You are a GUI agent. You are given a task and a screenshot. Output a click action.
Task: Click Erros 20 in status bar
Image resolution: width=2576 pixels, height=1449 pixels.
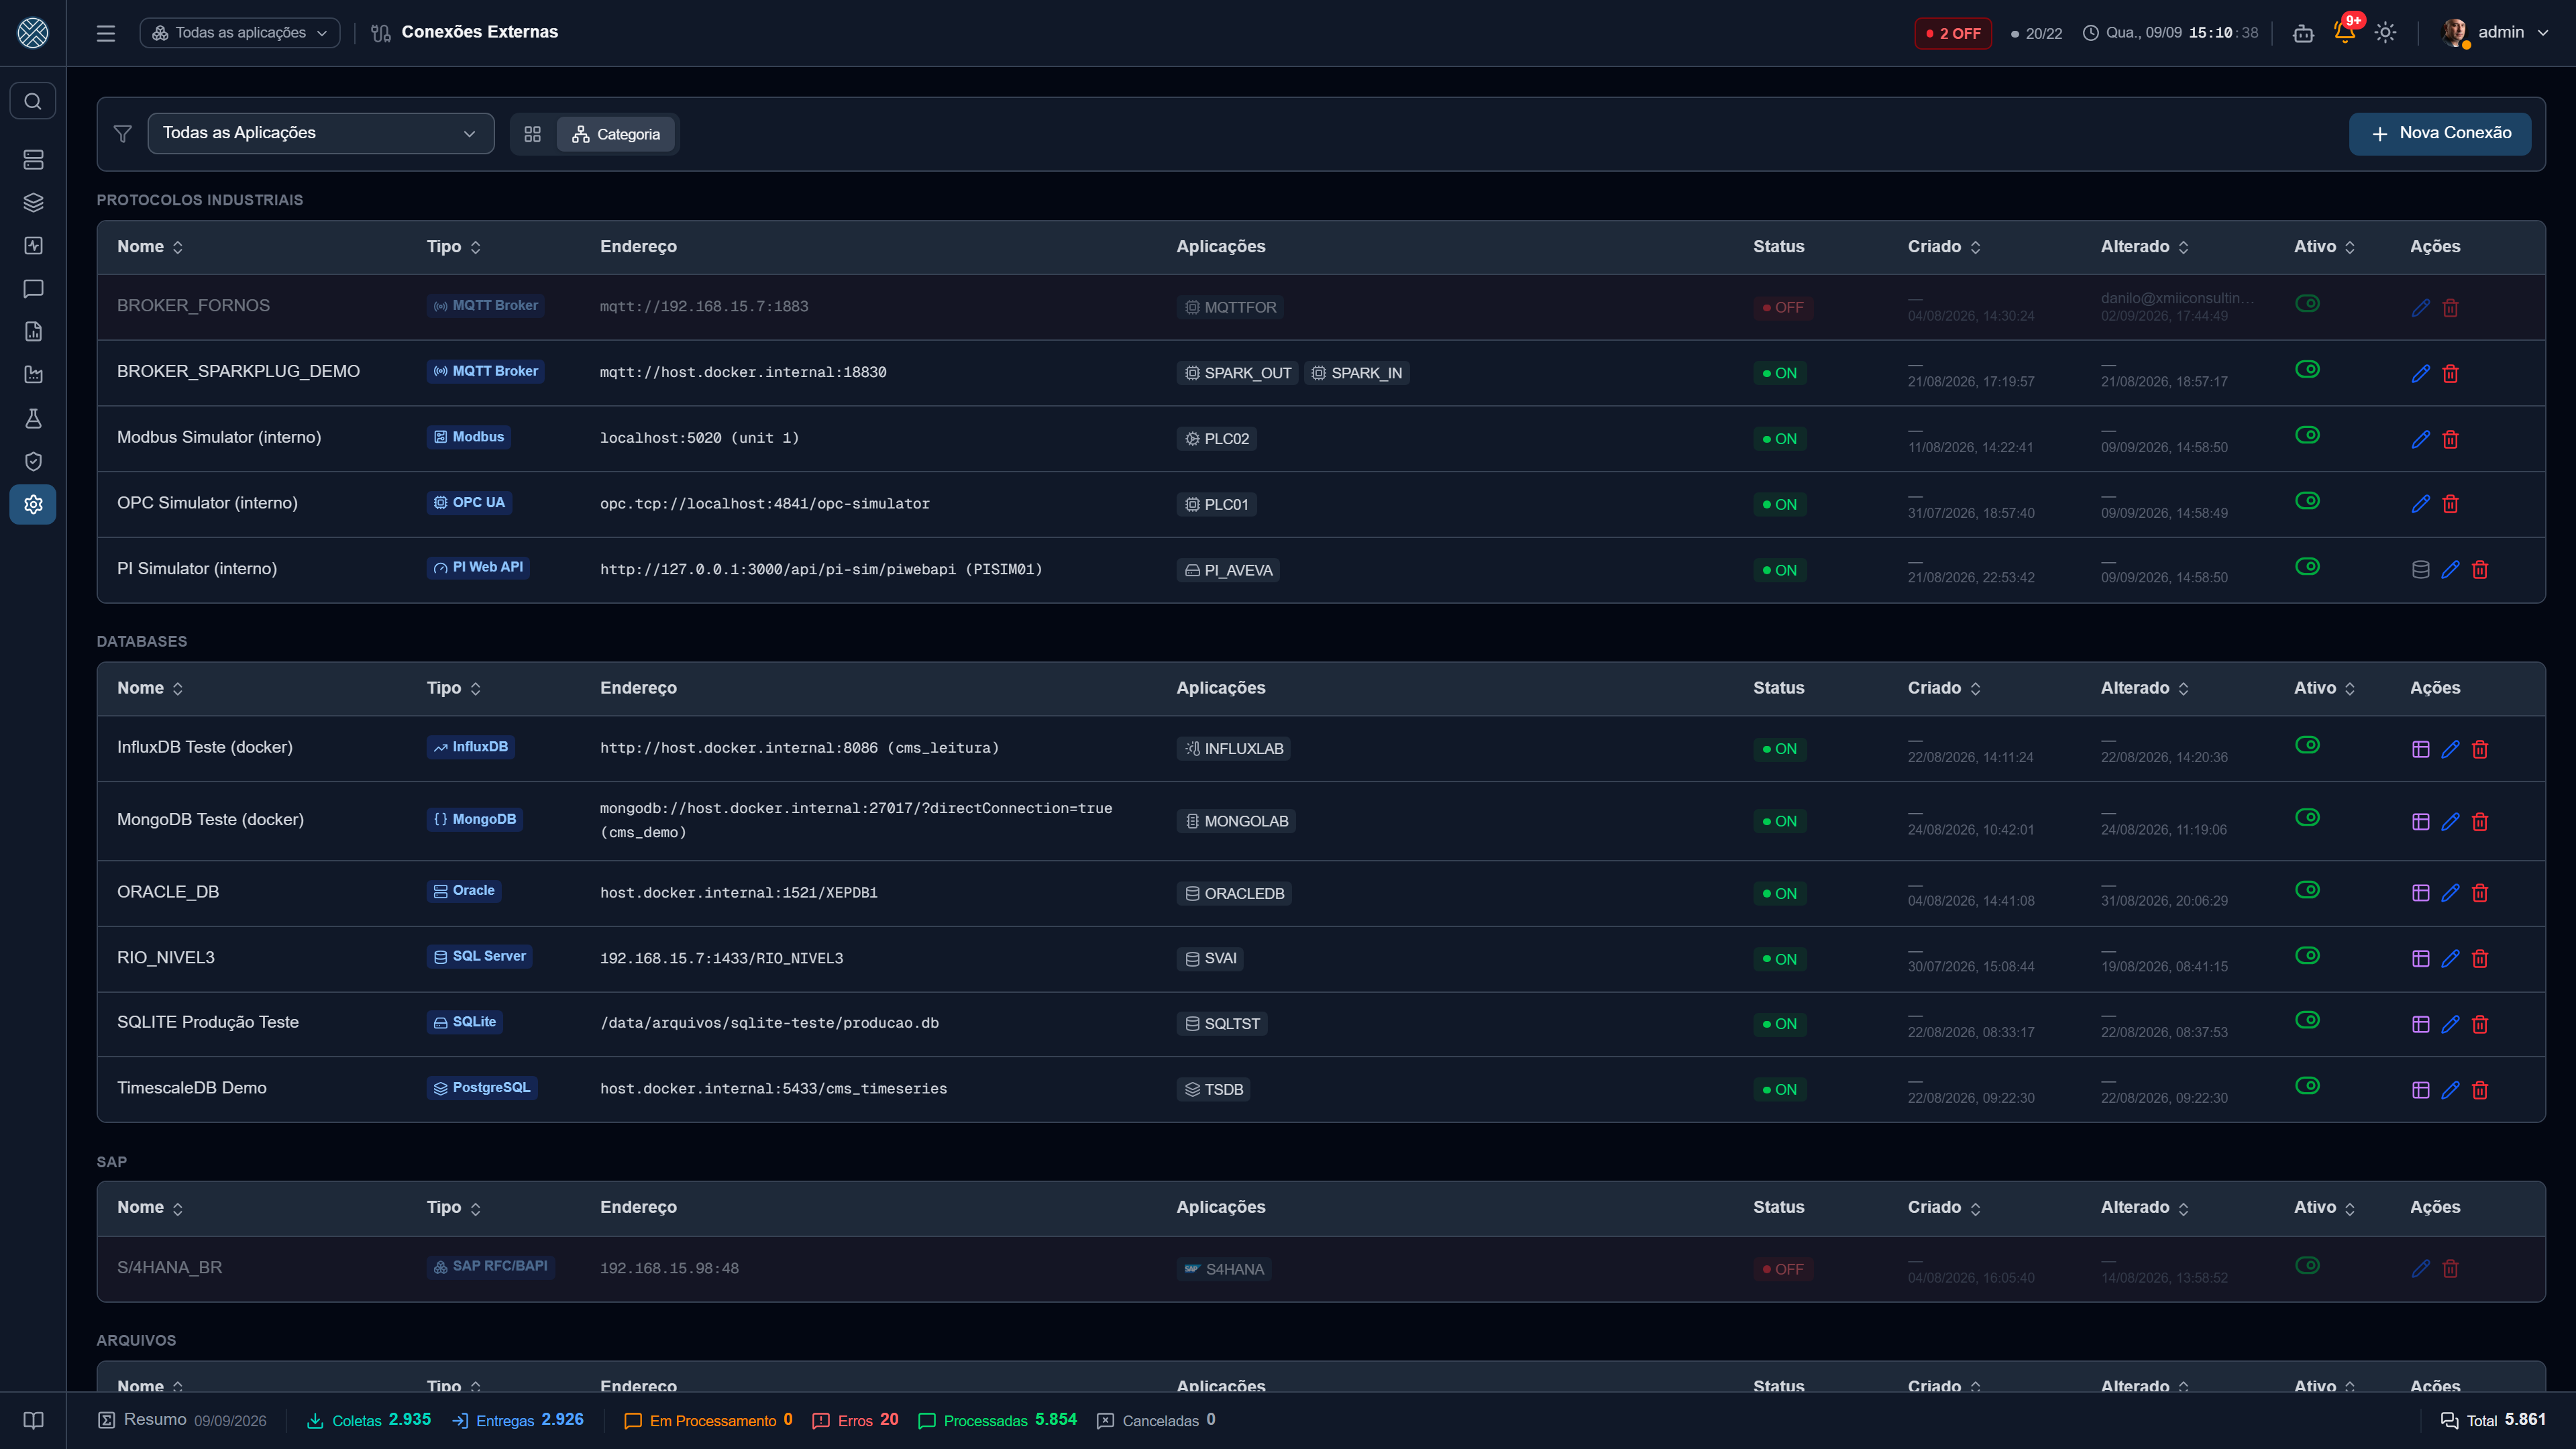(856, 1420)
